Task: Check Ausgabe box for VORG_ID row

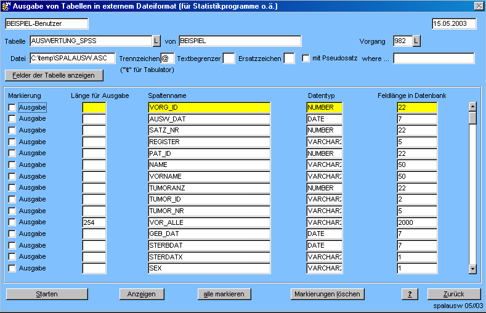Action: pos(12,108)
